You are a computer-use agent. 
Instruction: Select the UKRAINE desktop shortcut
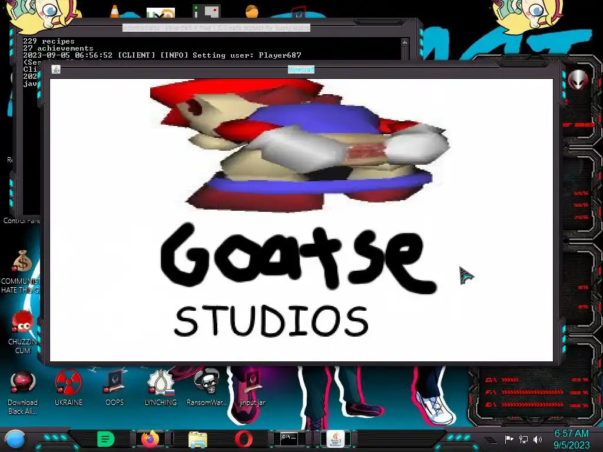68,388
